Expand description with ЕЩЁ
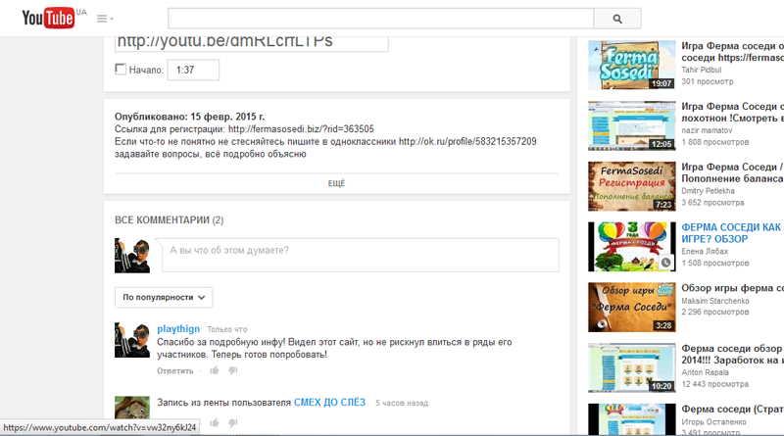 [336, 183]
